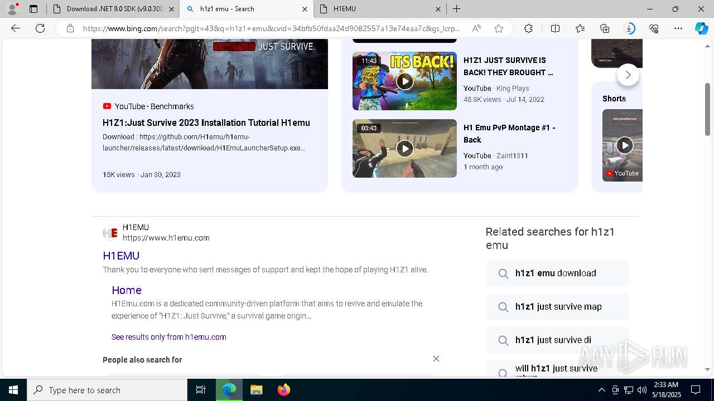Open the browser profile icon
Screen dimensions: 714x401
(x=12, y=9)
